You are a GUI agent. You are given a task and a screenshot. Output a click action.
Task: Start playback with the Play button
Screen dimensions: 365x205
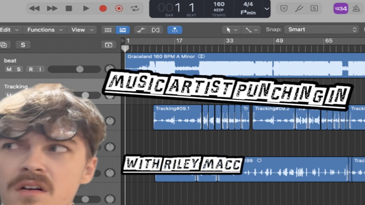tap(86, 9)
